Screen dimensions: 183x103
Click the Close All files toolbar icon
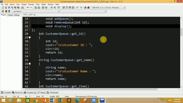(18, 8)
